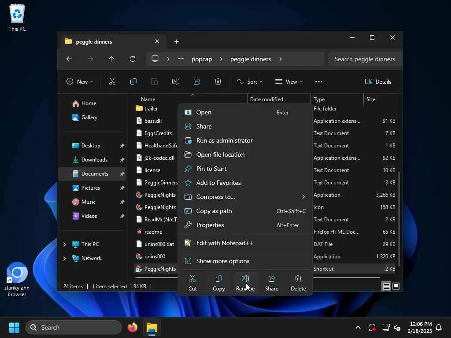Open Properties from the context menu
This screenshot has height=338, width=451.
click(x=245, y=225)
